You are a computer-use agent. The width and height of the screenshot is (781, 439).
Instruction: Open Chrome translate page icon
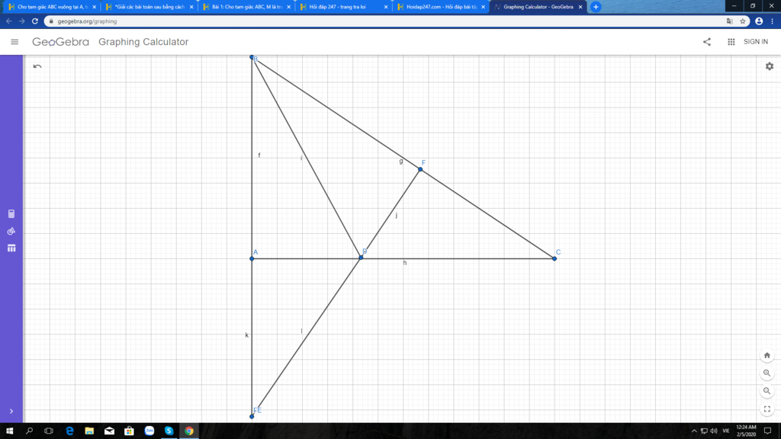point(730,21)
